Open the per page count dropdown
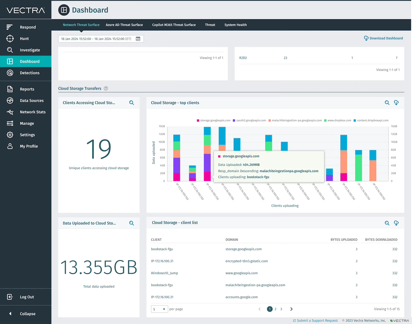The image size is (412, 324). (159, 309)
